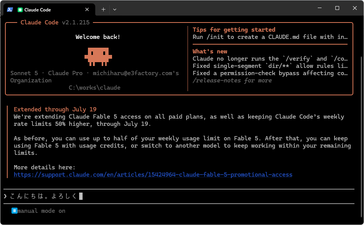
Task: Click the /release-notes for more text
Action: 232,80
